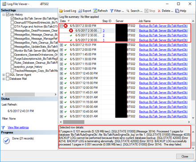The height and width of the screenshot is (162, 196).
Task: Select the 6/5/2017 12:30:00 PM row
Action: (124, 78)
